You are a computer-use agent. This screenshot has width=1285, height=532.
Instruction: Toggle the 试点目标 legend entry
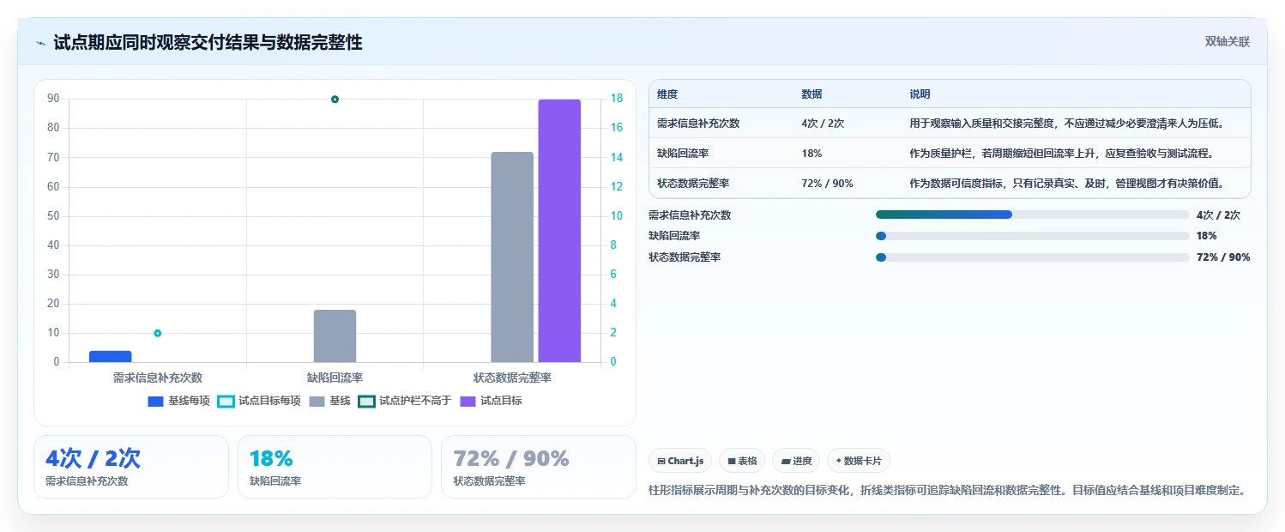(492, 401)
